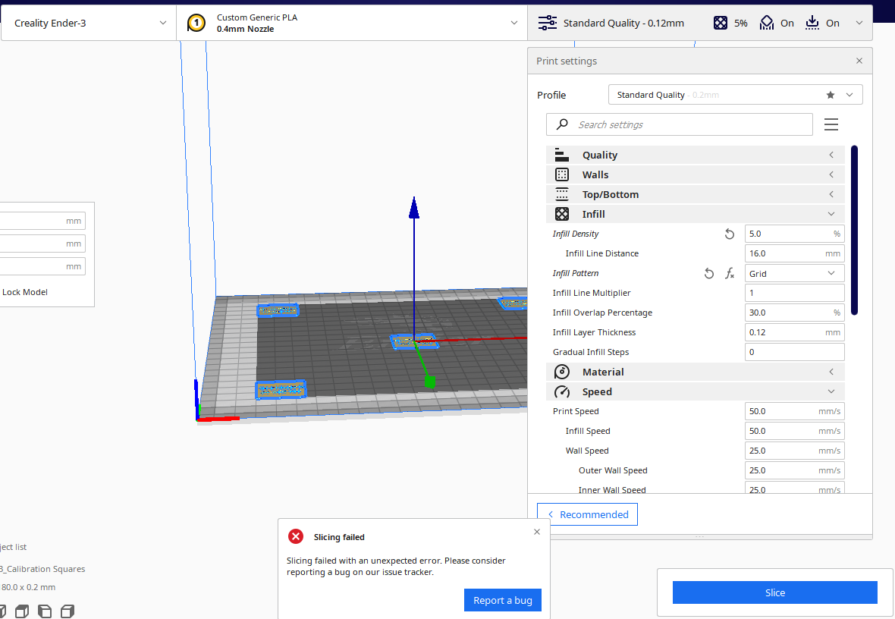Edit the Infill Line Multiplier field
This screenshot has height=619, width=895.
click(x=794, y=293)
